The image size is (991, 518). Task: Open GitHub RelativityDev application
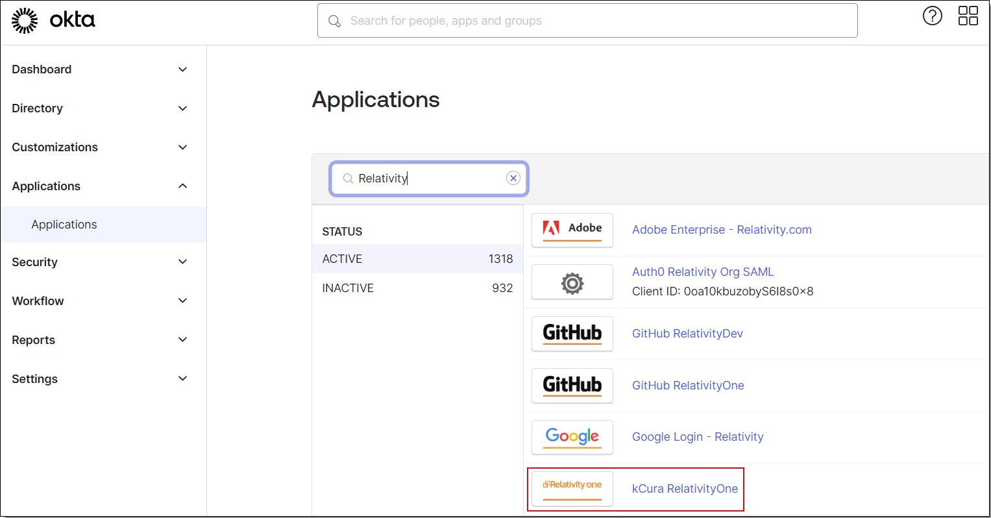(687, 334)
